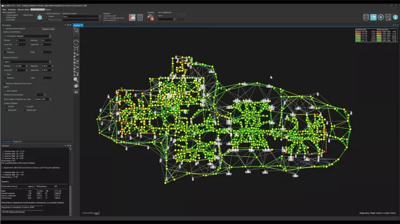Switch to the Net analysis bottom tab
This screenshot has width=400, height=224.
pos(7,142)
